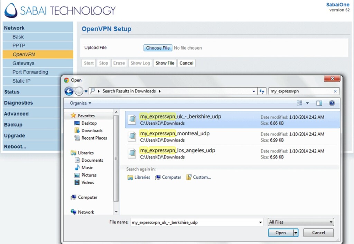Click the Open button in dialog
The height and width of the screenshot is (244, 354).
(x=281, y=233)
